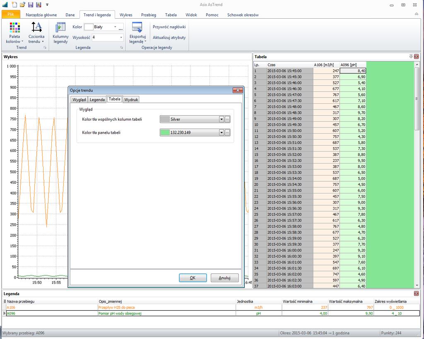
Task: Select table cell with value 8,40
Action: [x=353, y=71]
